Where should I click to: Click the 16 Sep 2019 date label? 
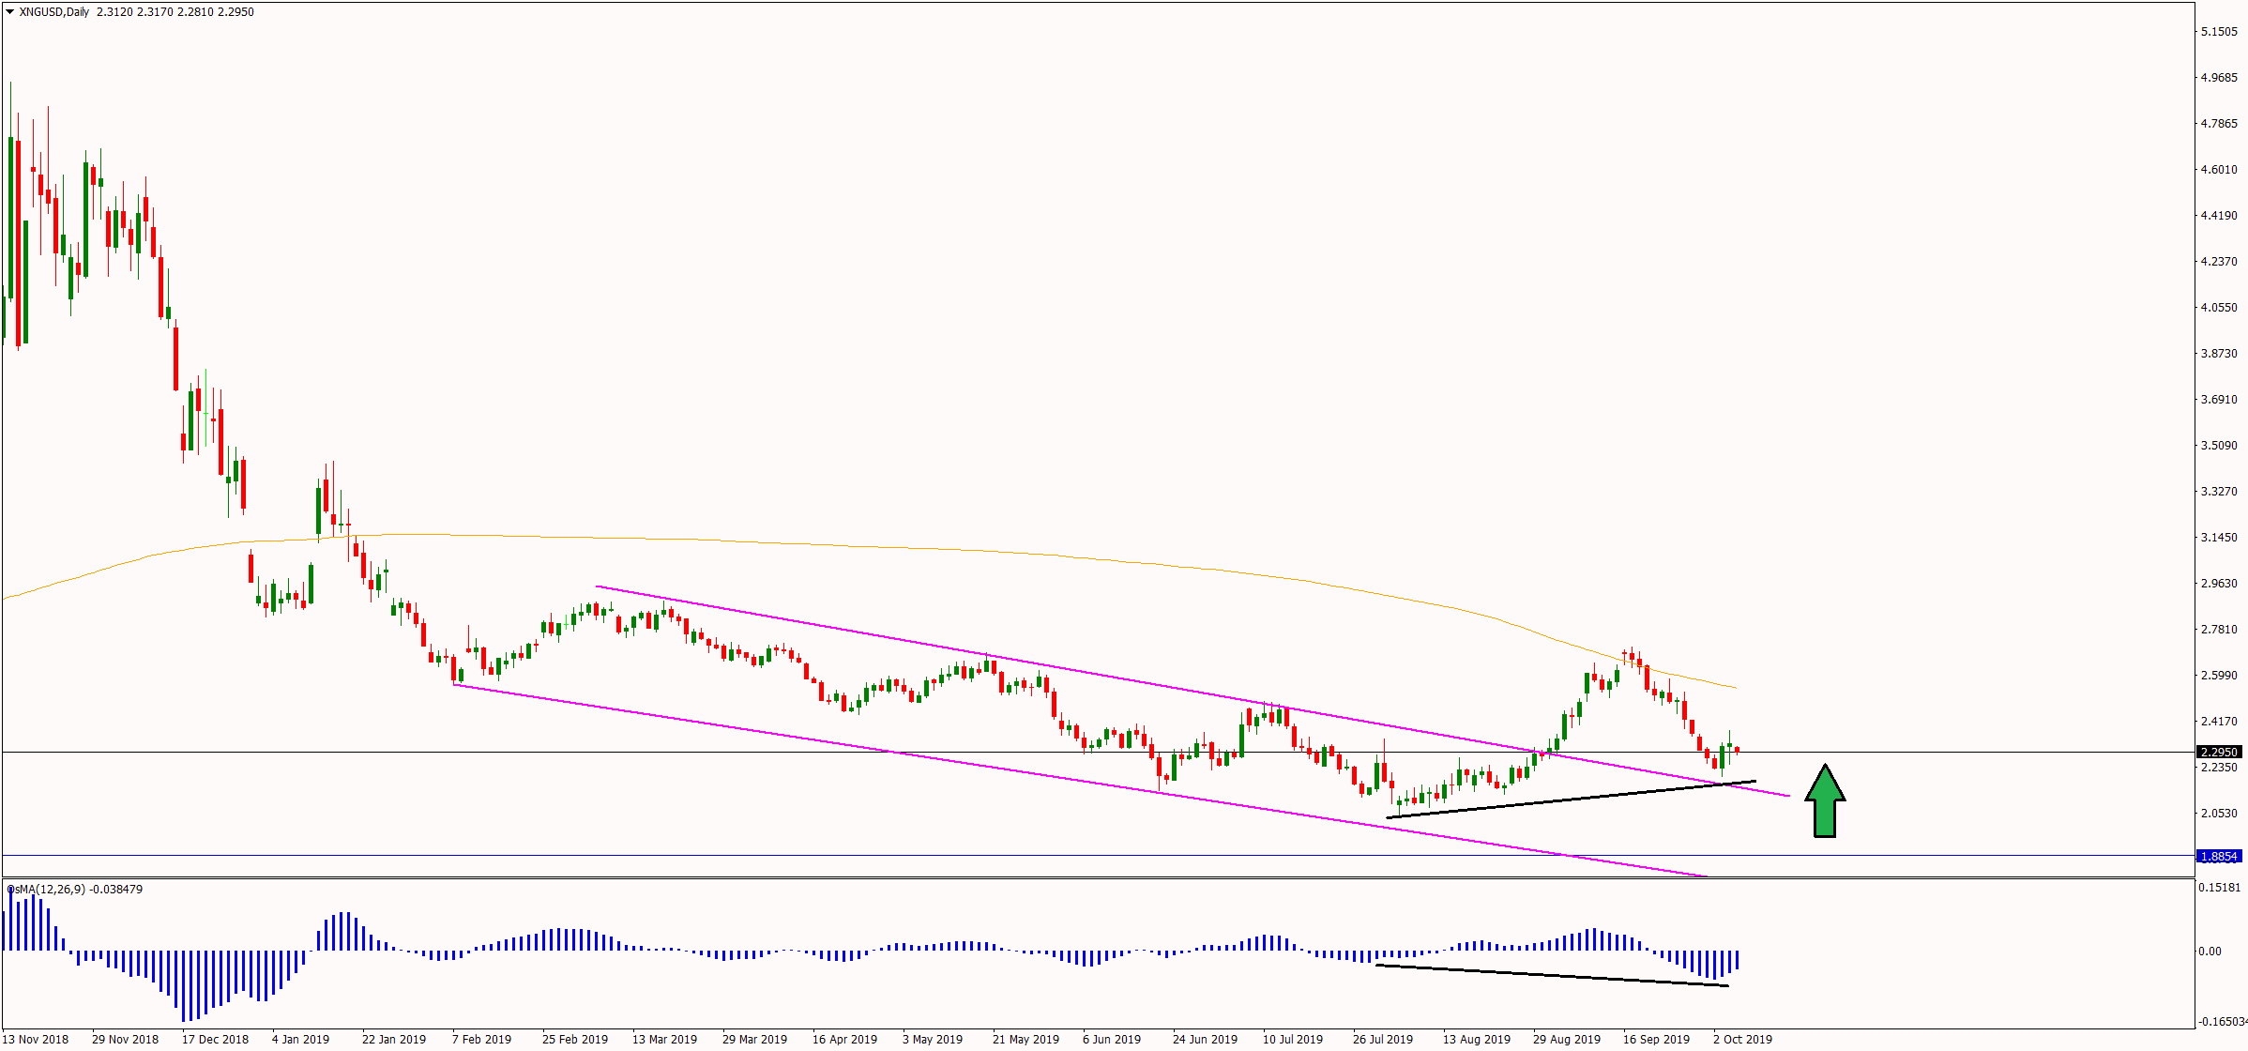[x=1656, y=1039]
